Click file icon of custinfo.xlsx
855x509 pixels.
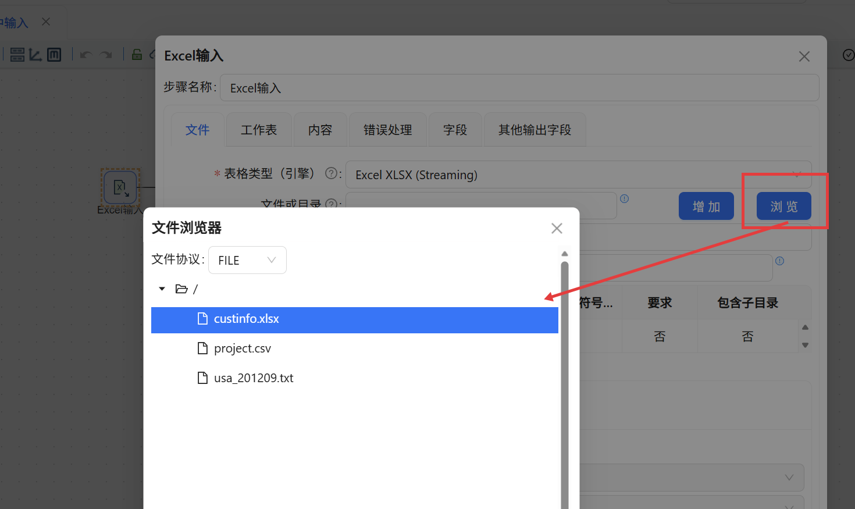[x=202, y=319]
